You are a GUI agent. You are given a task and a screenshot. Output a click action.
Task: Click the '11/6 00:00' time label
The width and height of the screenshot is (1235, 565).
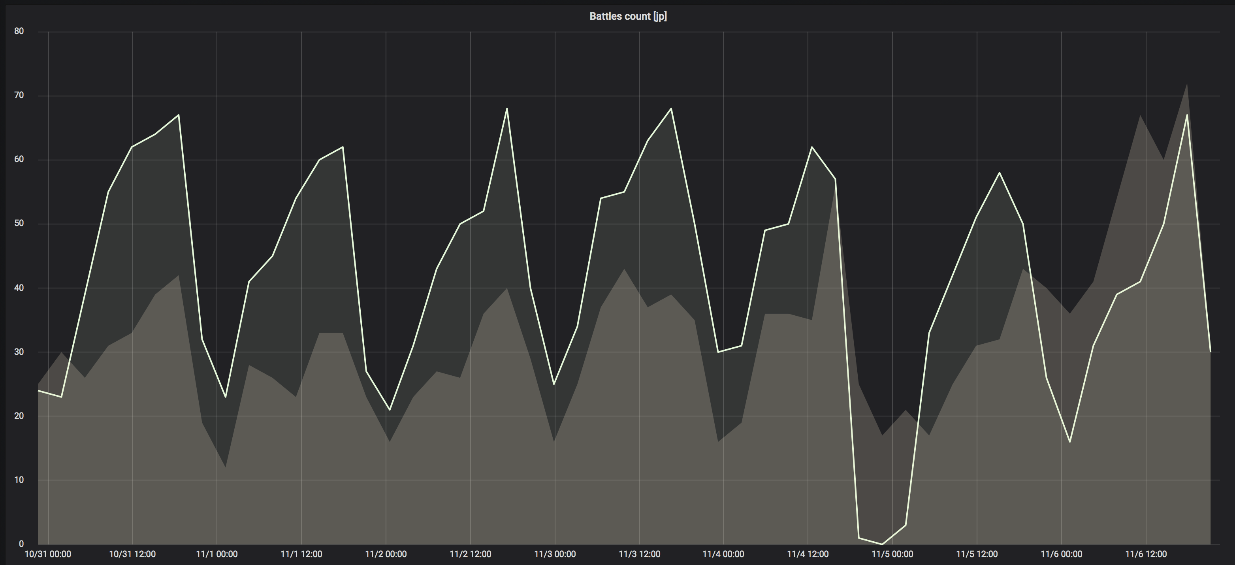pyautogui.click(x=1062, y=554)
